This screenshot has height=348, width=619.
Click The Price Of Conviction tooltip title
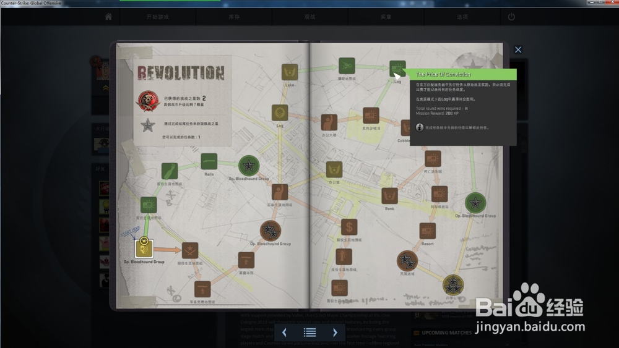pos(443,74)
